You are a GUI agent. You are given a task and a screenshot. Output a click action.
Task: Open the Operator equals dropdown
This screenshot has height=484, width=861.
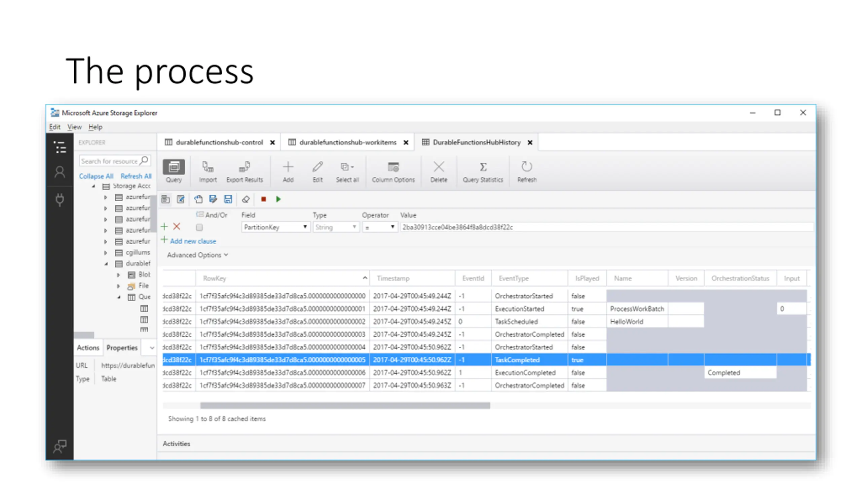[379, 227]
